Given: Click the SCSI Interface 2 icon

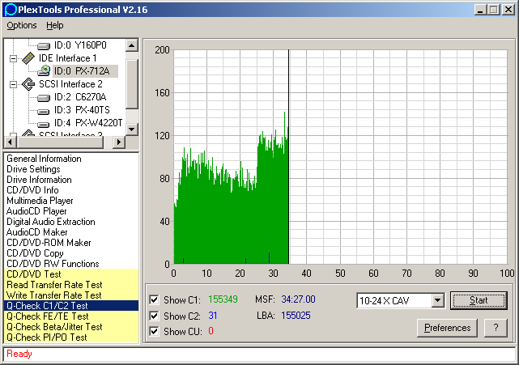Looking at the screenshot, I should [28, 84].
